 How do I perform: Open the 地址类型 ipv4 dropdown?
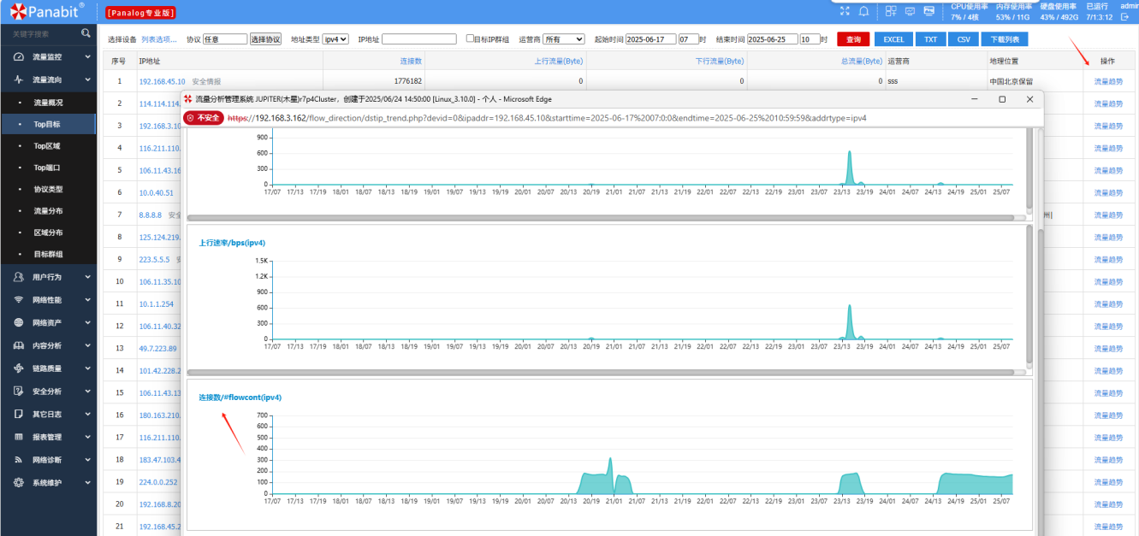click(x=335, y=39)
